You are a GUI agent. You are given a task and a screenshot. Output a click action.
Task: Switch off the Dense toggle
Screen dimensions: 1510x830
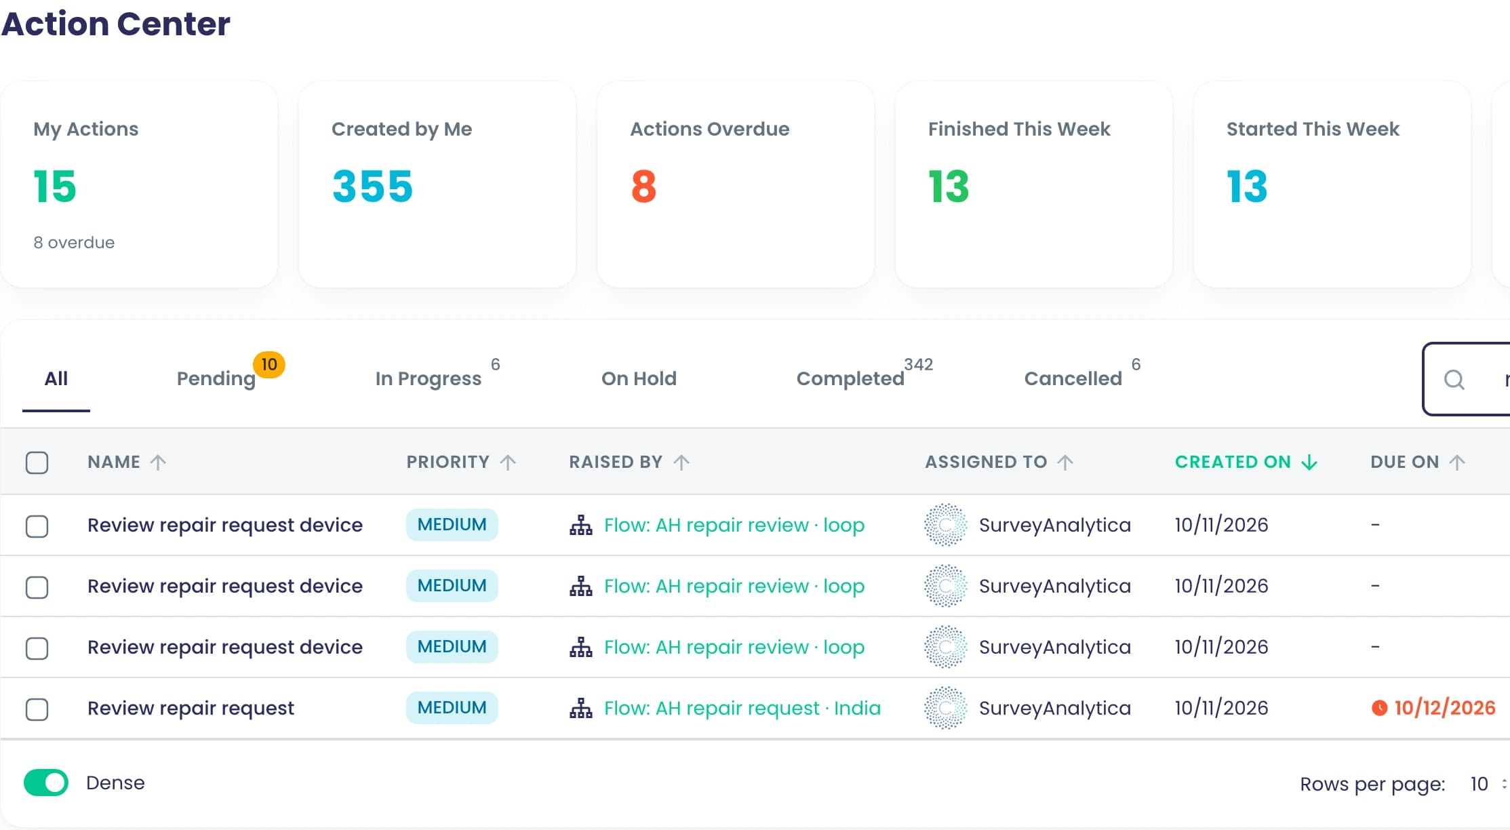46,783
